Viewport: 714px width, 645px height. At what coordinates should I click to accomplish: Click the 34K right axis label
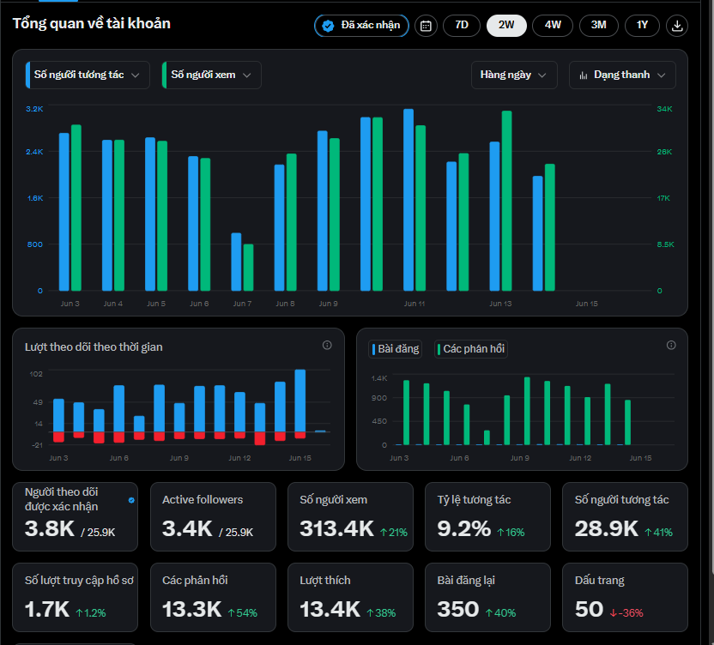(x=664, y=109)
